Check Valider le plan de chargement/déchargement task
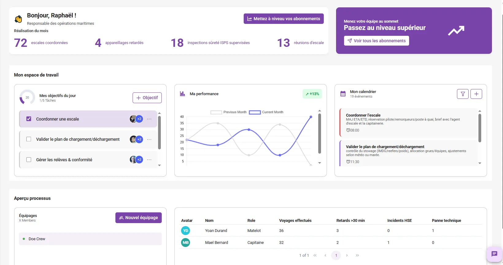This screenshot has width=503, height=265. pos(29,139)
